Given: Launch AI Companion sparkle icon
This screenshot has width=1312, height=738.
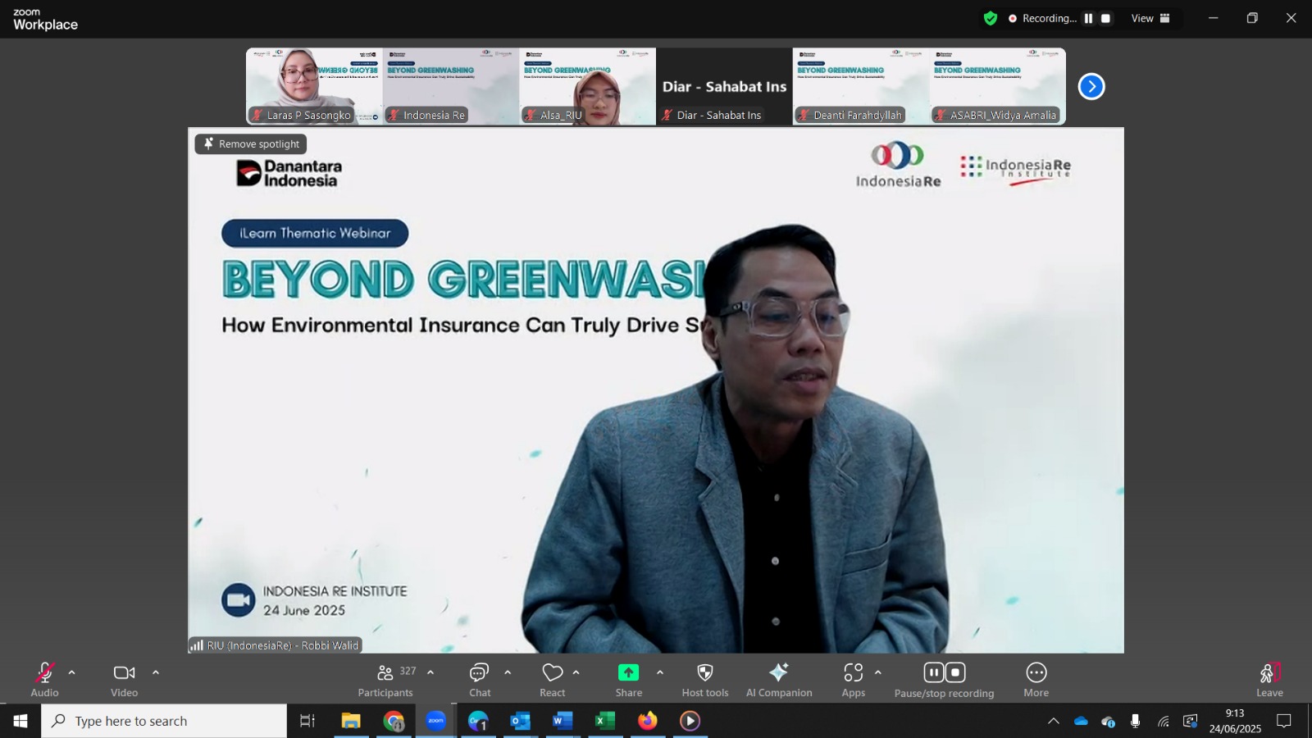Looking at the screenshot, I should coord(779,672).
